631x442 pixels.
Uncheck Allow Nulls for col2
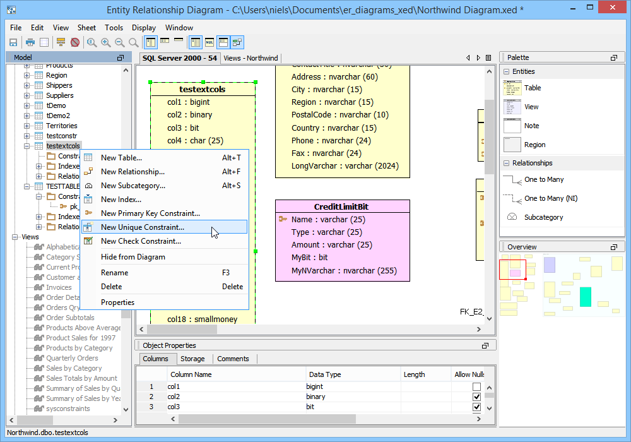point(476,397)
